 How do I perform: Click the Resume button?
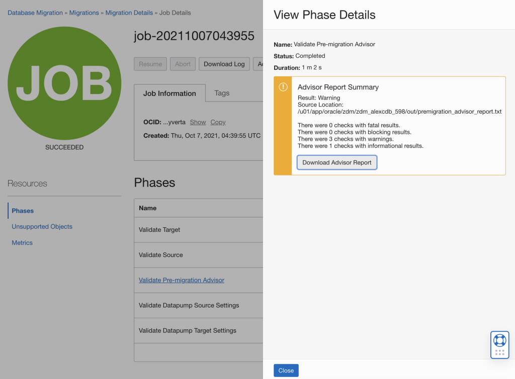[x=150, y=64]
